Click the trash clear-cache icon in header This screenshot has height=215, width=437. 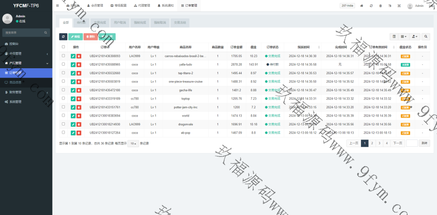pyautogui.click(x=380, y=6)
